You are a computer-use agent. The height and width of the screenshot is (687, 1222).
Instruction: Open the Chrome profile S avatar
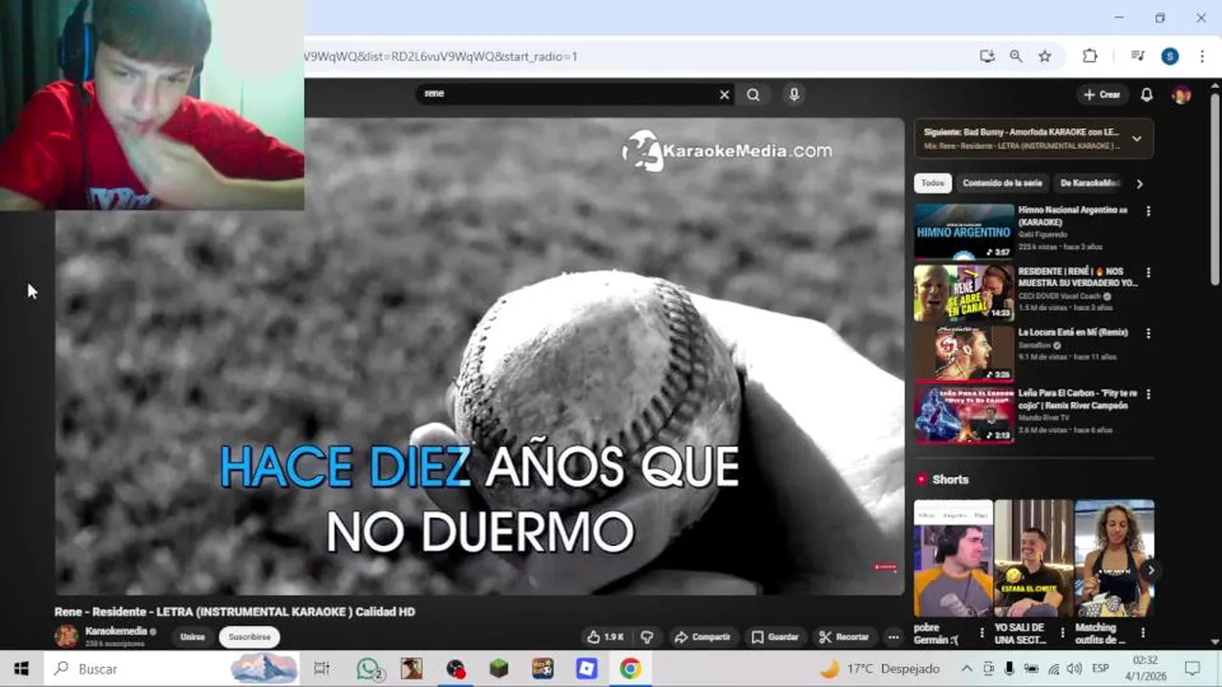pos(1169,56)
